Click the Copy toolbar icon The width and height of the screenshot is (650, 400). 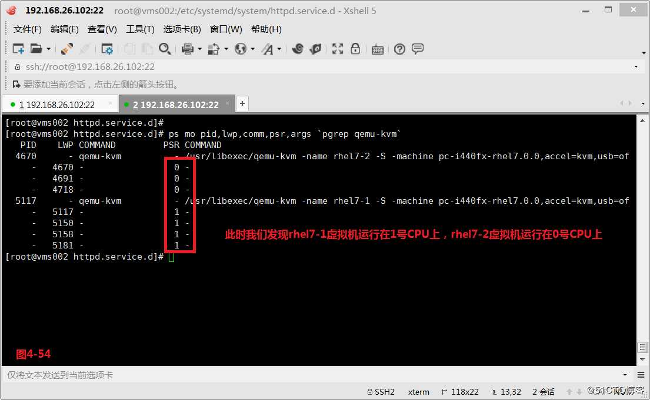coord(129,49)
